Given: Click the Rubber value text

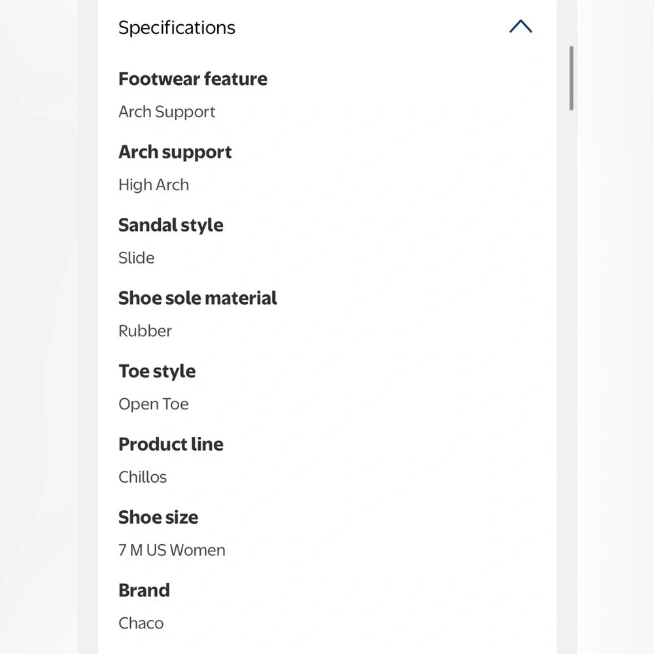Looking at the screenshot, I should click(145, 331).
